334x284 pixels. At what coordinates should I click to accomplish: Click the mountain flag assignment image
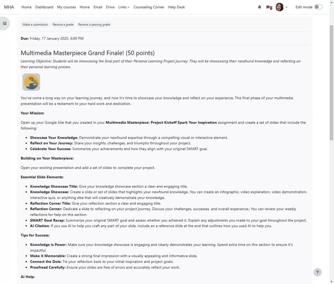point(31,82)
